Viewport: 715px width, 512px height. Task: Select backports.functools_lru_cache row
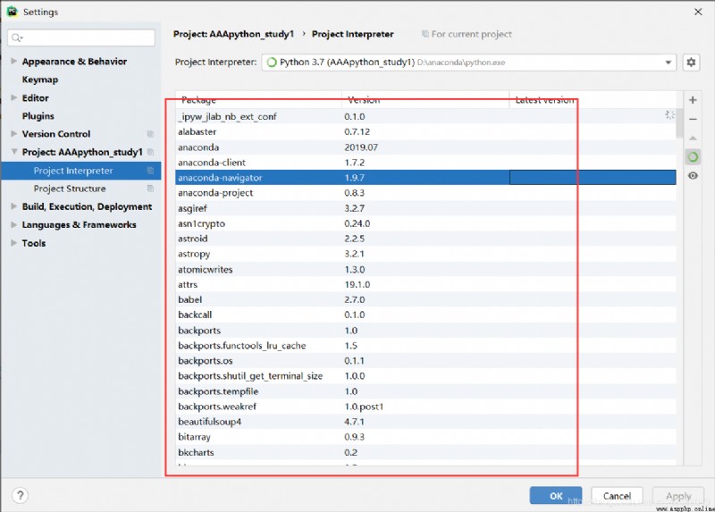[x=425, y=346]
